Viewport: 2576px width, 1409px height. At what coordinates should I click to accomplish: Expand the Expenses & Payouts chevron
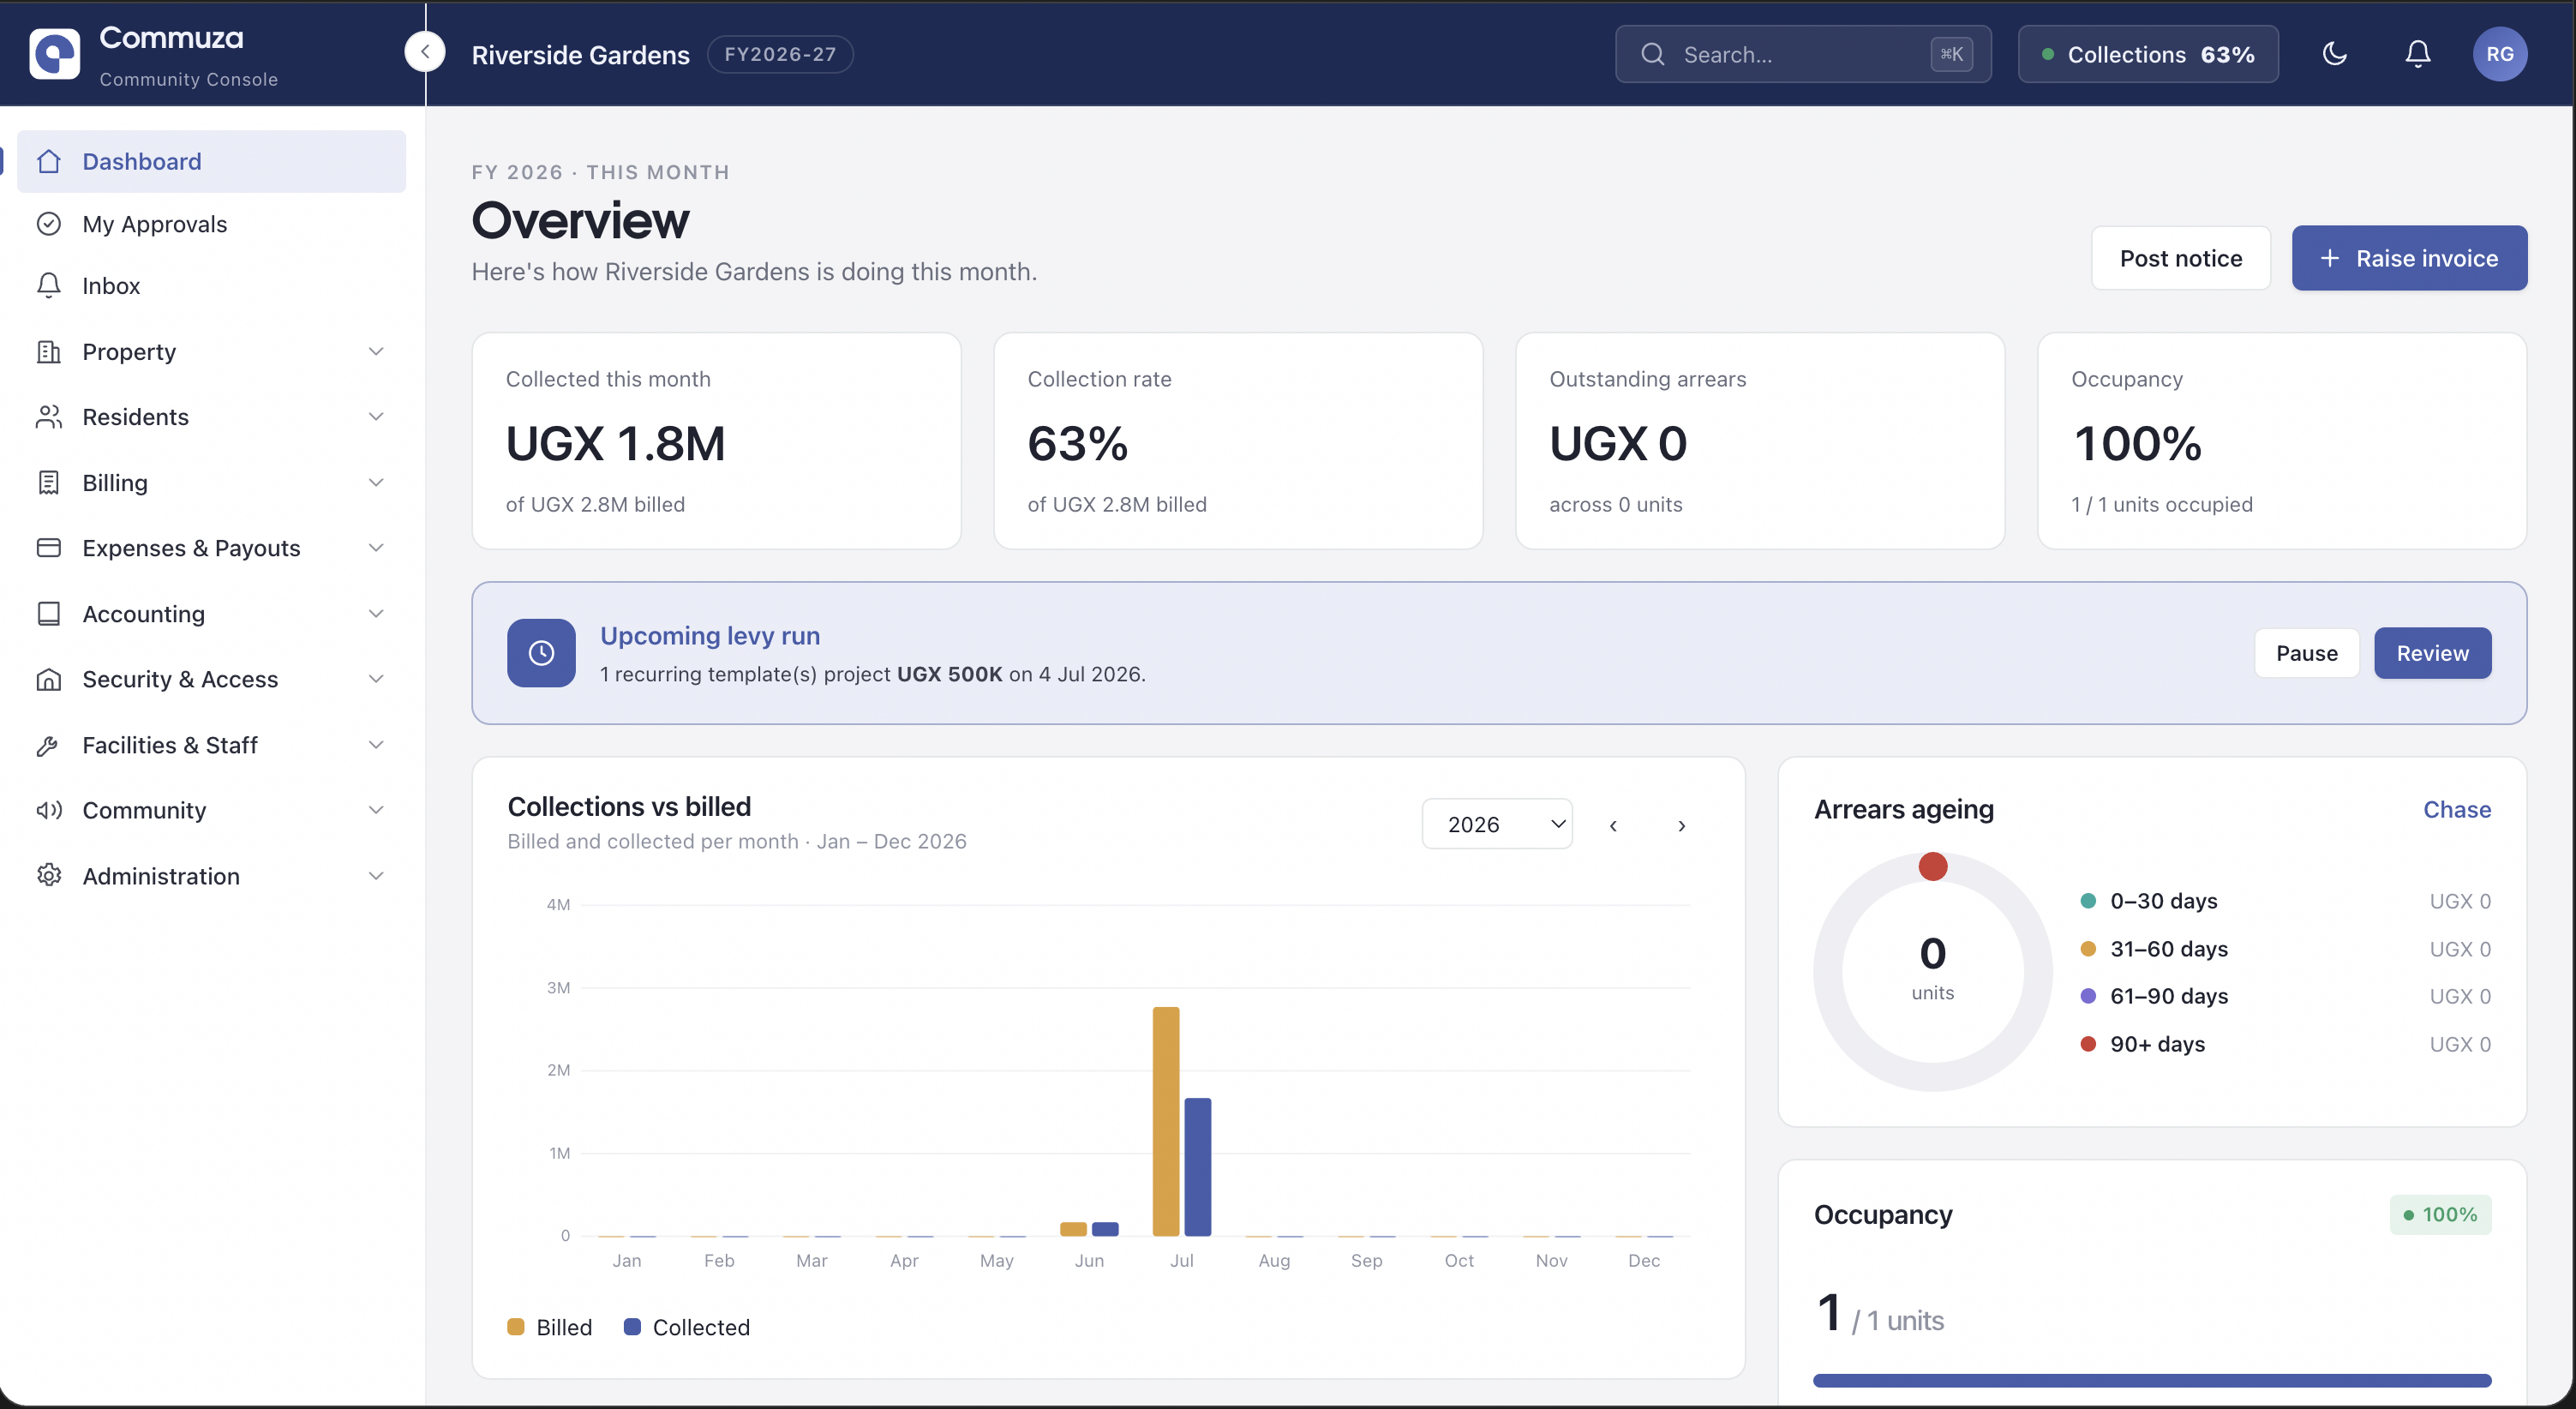(376, 548)
